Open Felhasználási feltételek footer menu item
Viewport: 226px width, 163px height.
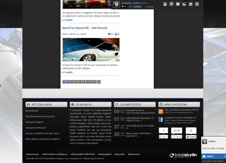(x=82, y=154)
